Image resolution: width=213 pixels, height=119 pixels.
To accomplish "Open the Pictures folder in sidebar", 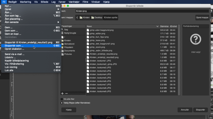I will [68, 54].
